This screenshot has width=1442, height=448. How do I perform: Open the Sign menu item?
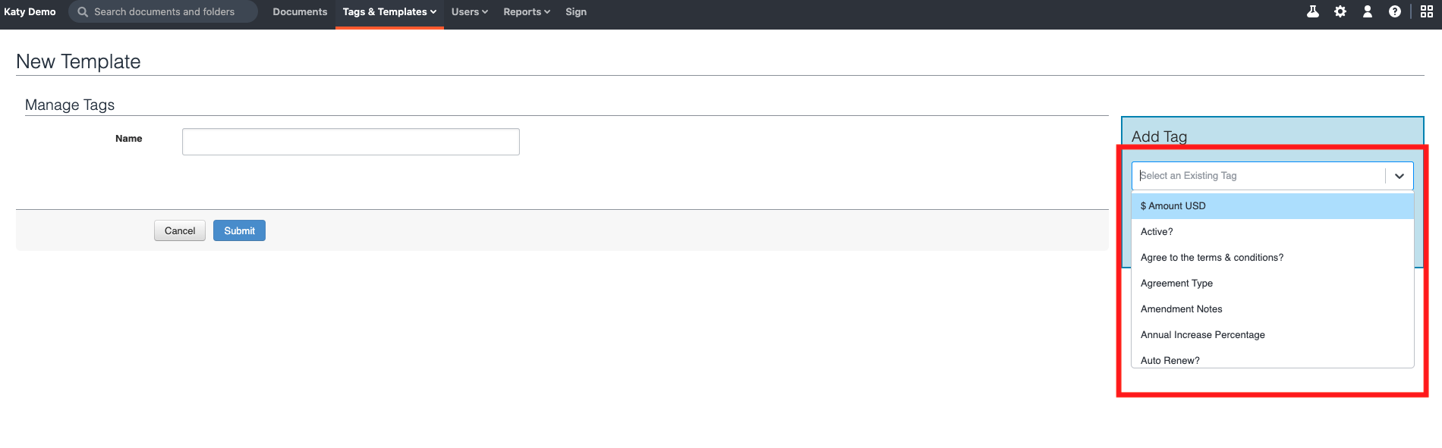(x=576, y=12)
